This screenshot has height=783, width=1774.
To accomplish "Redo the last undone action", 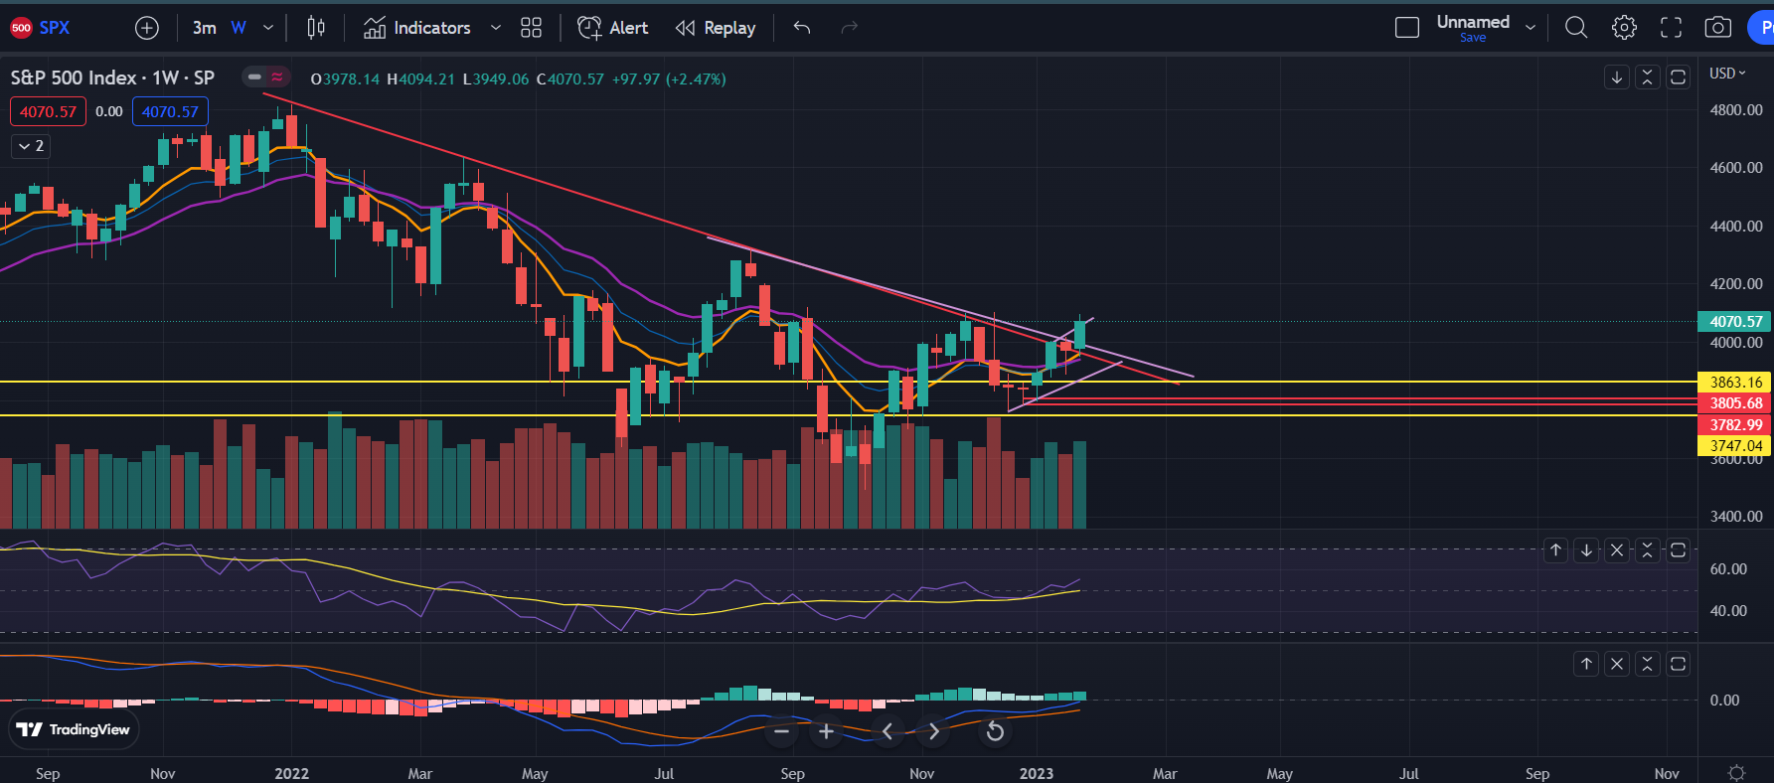I will click(x=850, y=28).
